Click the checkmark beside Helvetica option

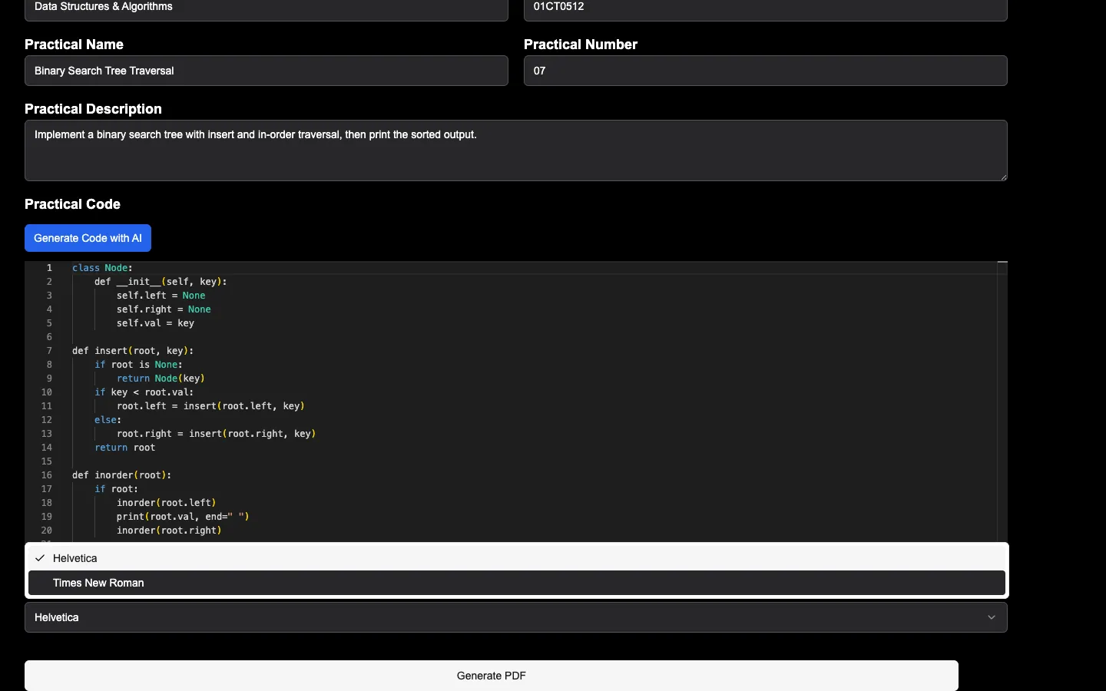pos(40,558)
